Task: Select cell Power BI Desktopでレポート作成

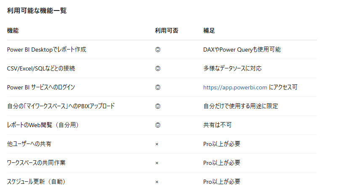Action: pos(47,50)
